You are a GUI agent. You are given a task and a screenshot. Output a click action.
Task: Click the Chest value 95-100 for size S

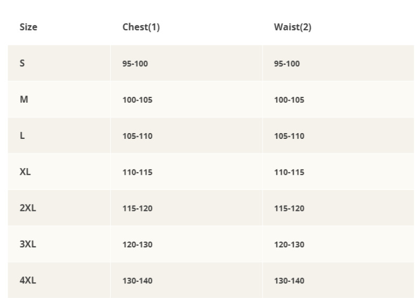[135, 64]
